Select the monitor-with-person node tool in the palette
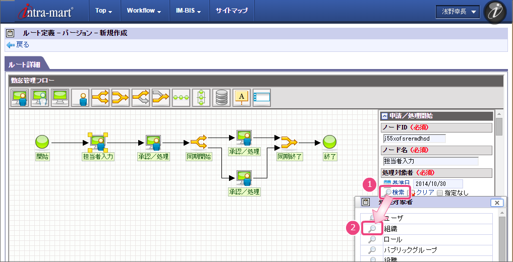Screen dimensions: 513x262 (x=20, y=98)
